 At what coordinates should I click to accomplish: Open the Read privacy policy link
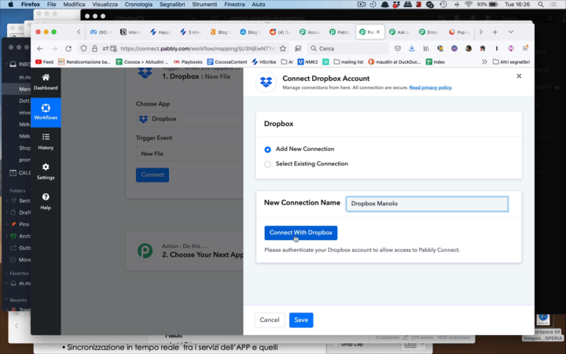point(430,87)
